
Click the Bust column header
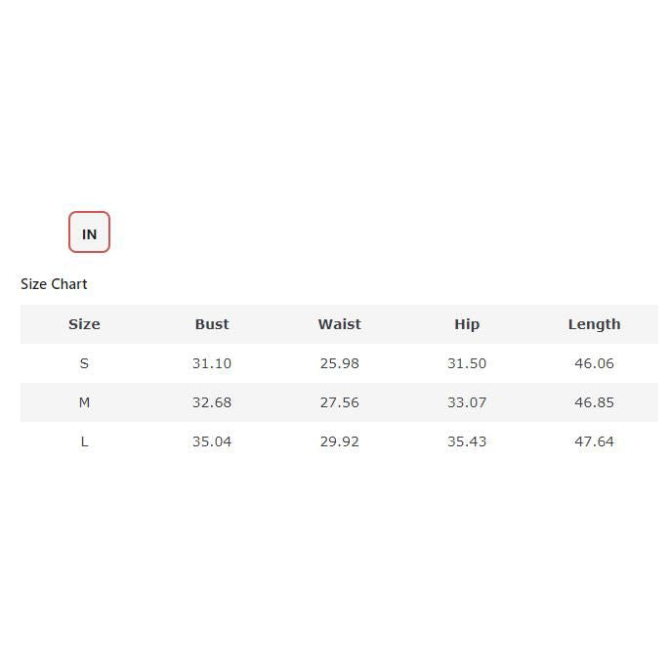click(x=212, y=324)
